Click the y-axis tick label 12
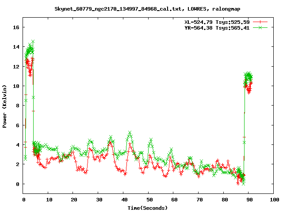The height and width of the screenshot is (212, 283). [16, 67]
